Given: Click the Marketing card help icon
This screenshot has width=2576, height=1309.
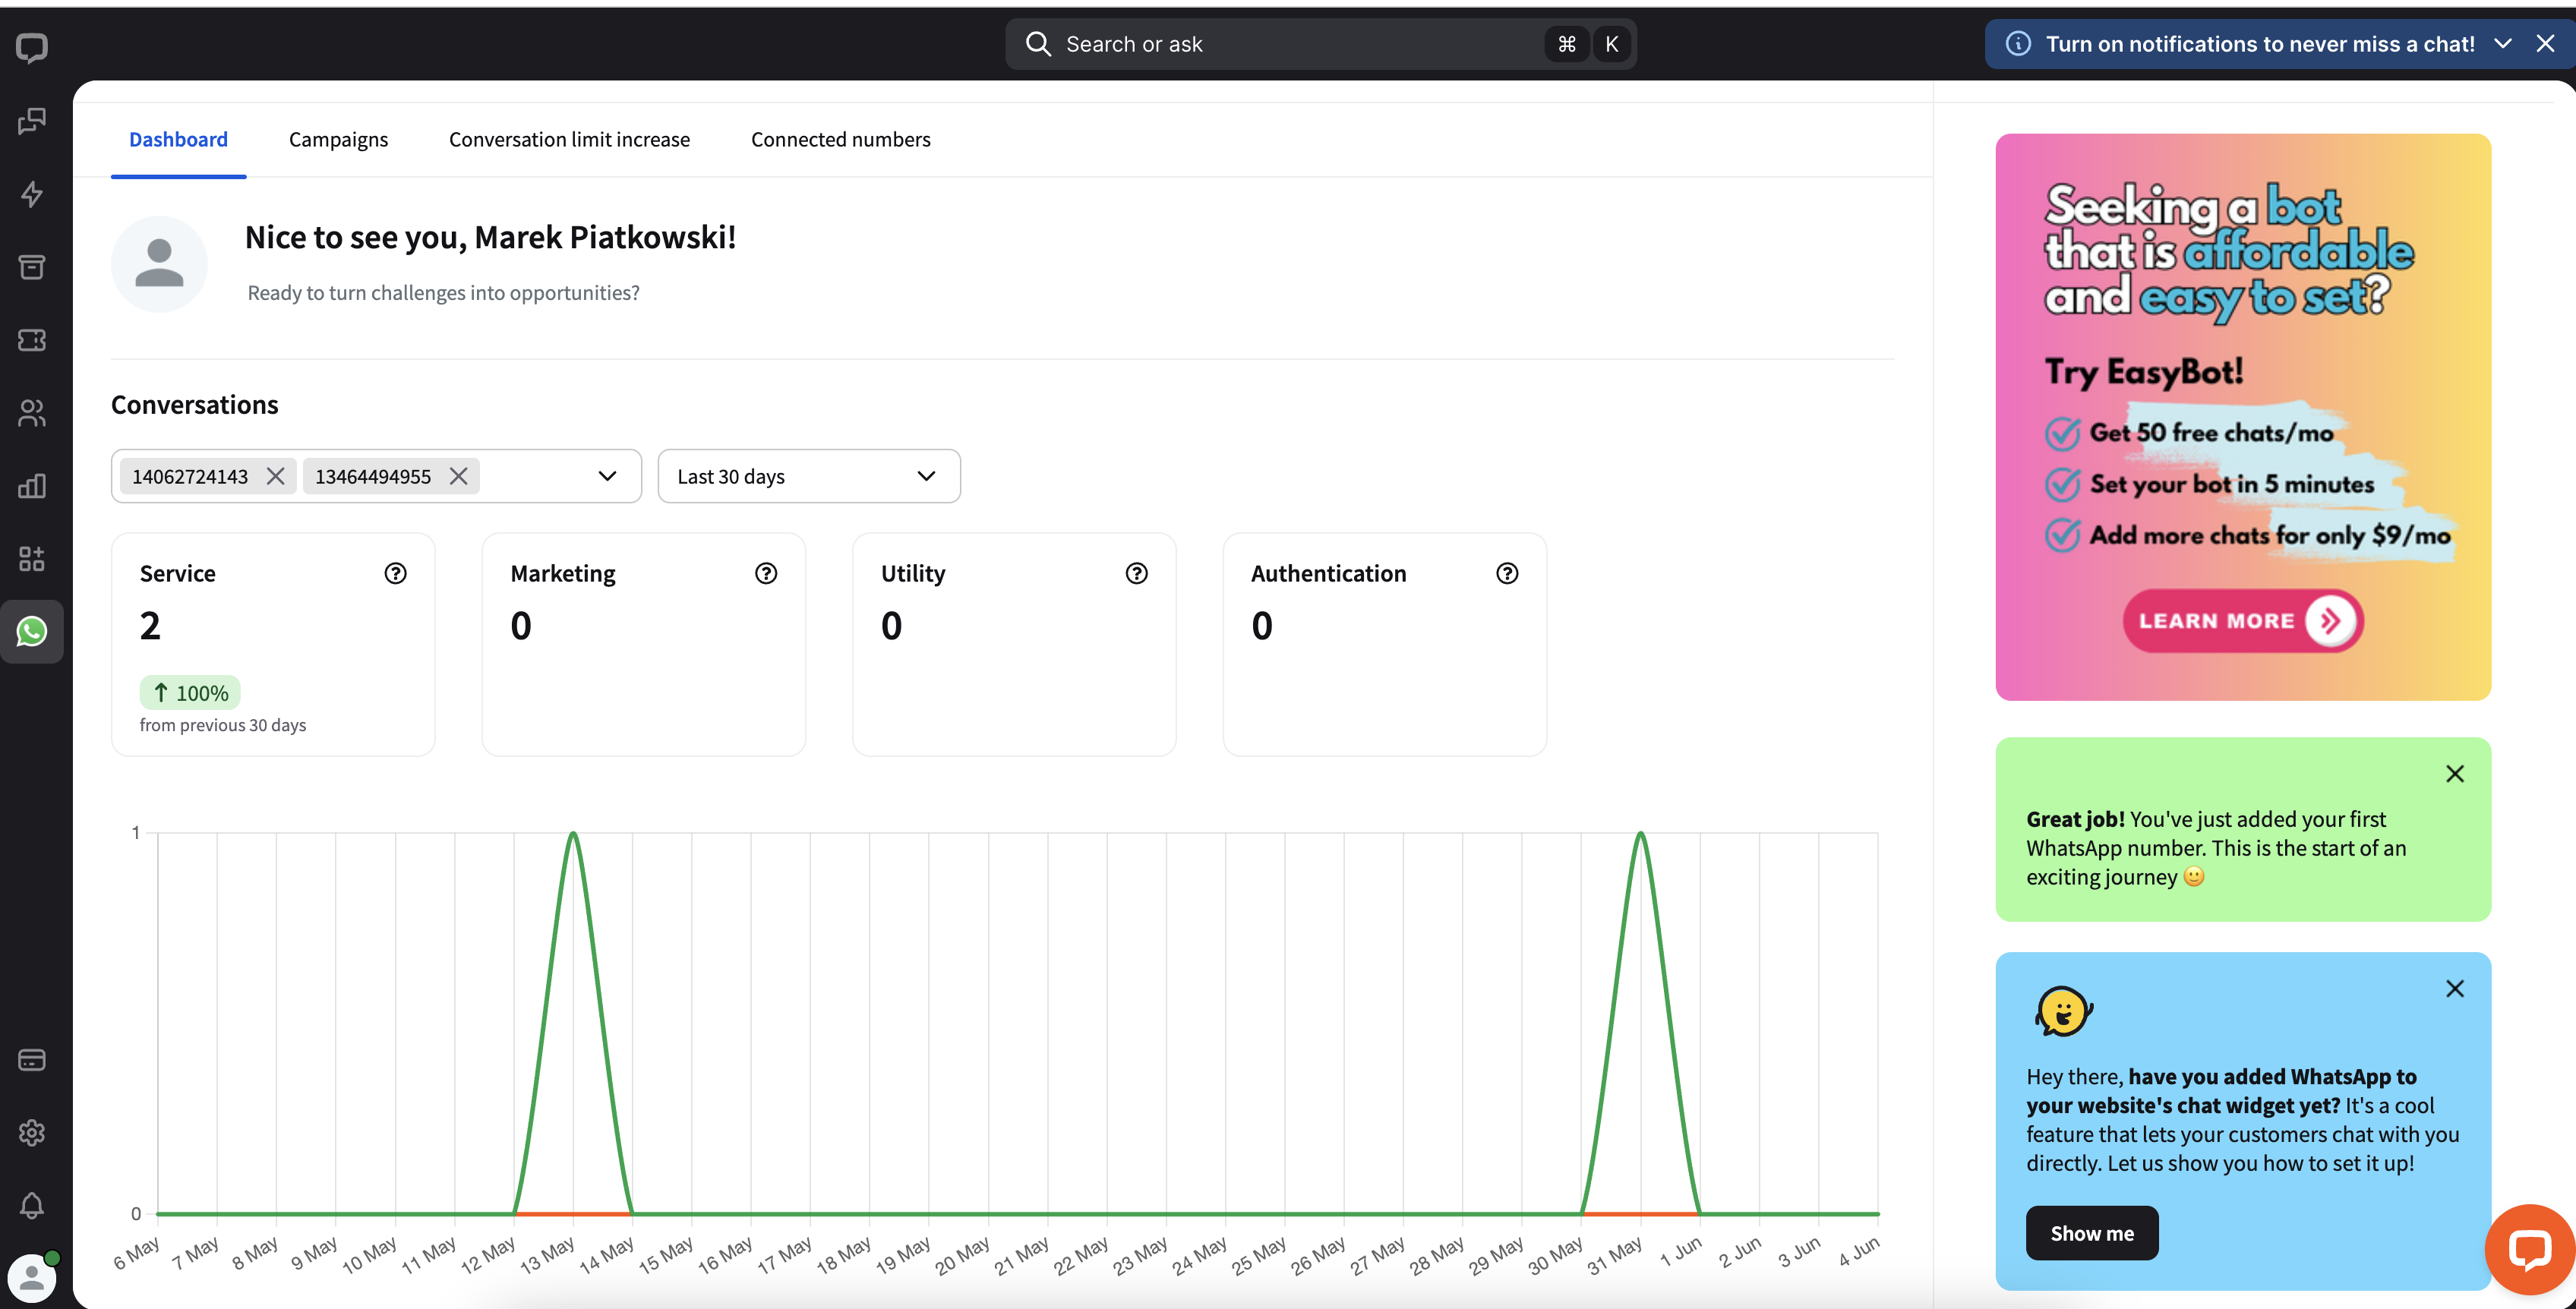Looking at the screenshot, I should point(766,573).
